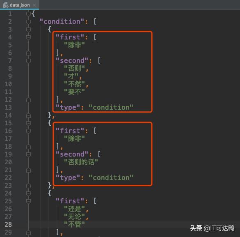This screenshot has width=240, height=237.
Task: Click the "first" key on line 25
Action: click(70, 201)
